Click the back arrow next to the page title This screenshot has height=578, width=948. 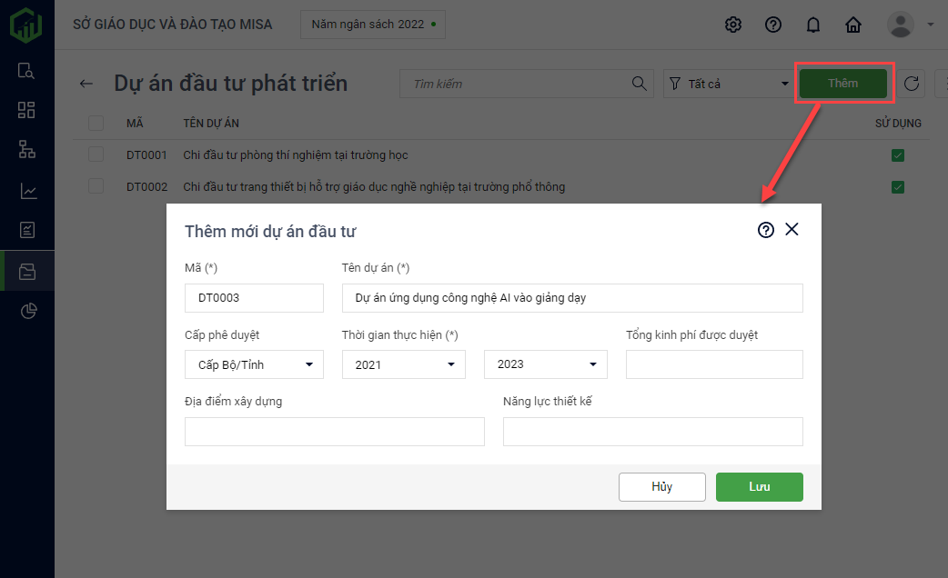(86, 84)
